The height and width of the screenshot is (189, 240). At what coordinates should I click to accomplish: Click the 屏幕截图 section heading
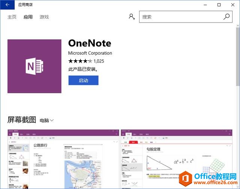[22, 120]
